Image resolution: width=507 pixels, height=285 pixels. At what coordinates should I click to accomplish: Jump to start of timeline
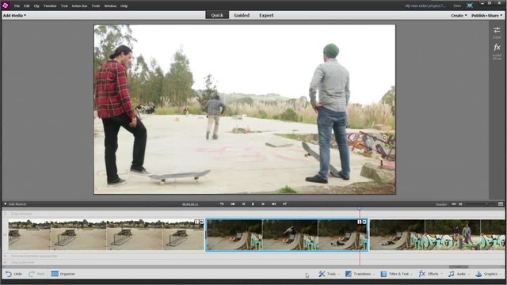click(232, 204)
